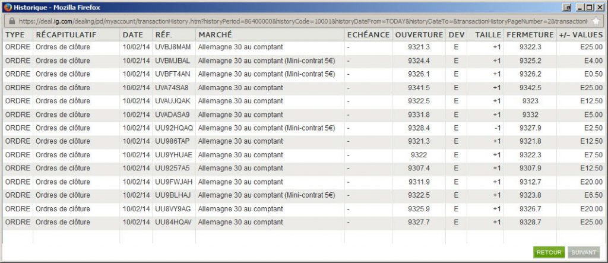Click closing price 9307.9
Viewport: 608px width, 263px height.
[530, 168]
